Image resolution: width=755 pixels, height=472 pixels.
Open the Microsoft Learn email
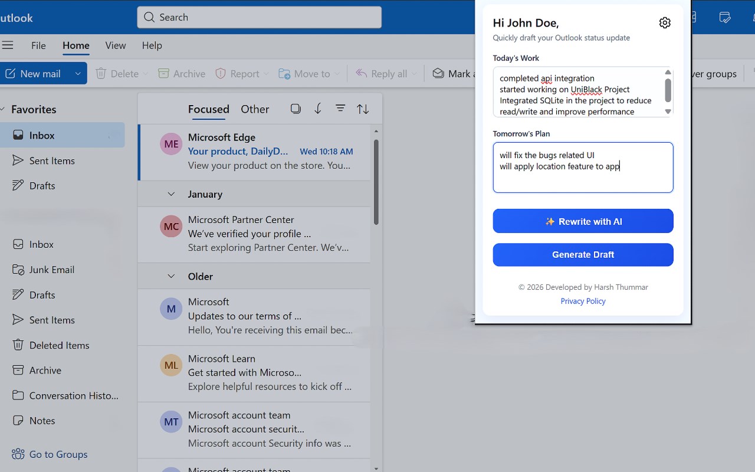(254, 373)
